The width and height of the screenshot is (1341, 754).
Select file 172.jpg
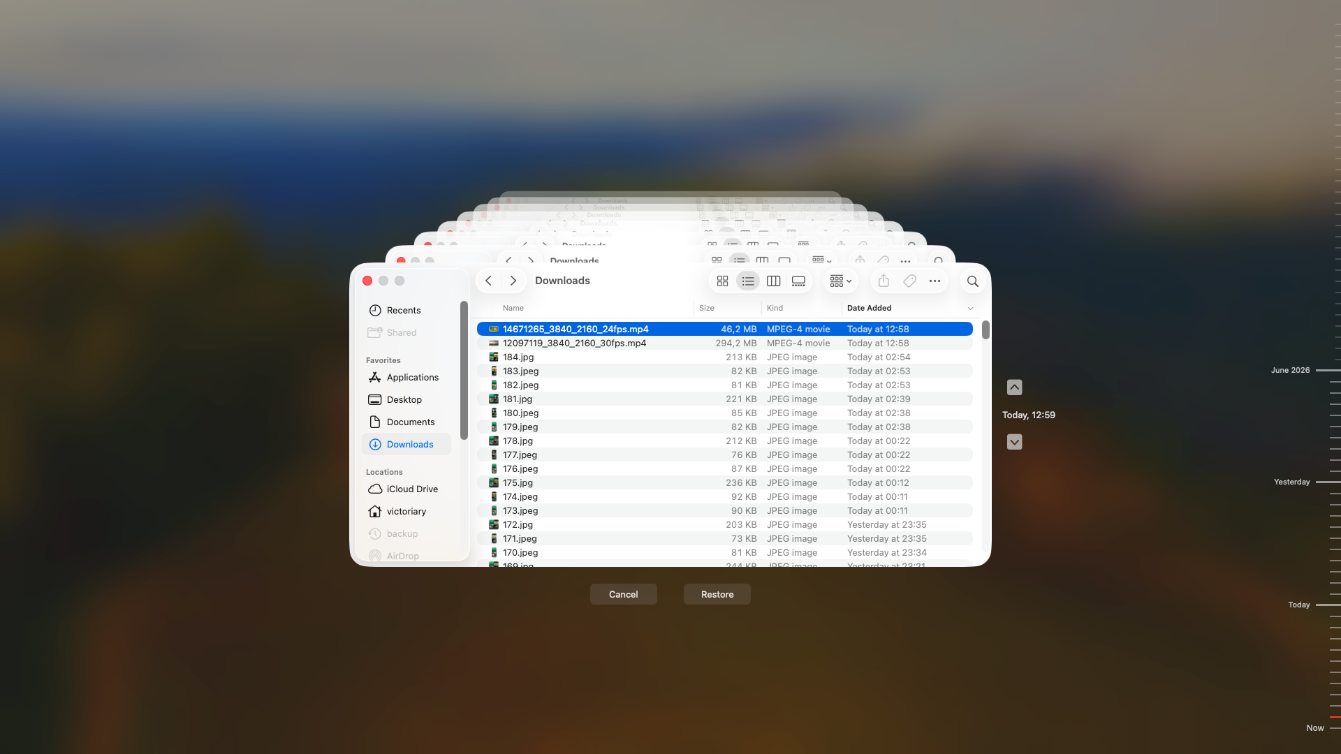724,524
